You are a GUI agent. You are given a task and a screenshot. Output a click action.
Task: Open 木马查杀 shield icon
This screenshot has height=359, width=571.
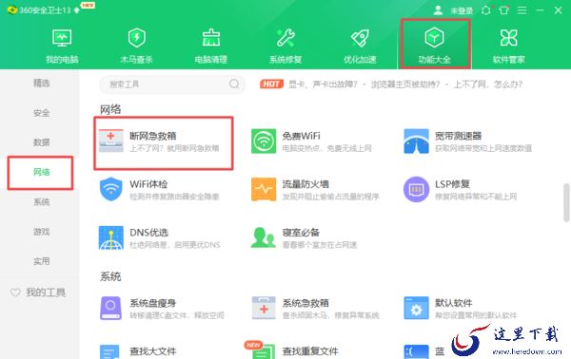pos(136,38)
